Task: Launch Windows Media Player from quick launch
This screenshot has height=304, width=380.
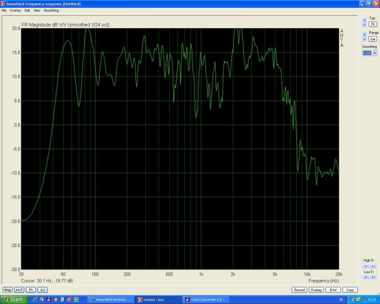Action: [42, 300]
